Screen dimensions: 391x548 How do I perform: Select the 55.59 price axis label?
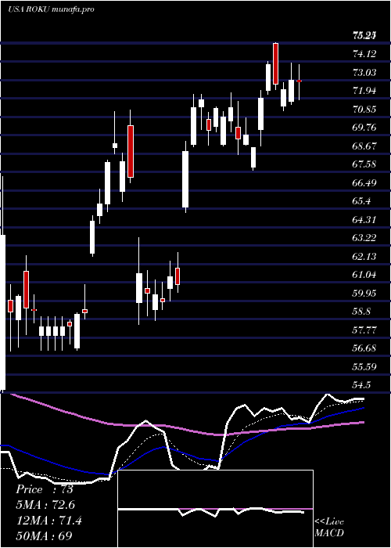[x=364, y=366]
